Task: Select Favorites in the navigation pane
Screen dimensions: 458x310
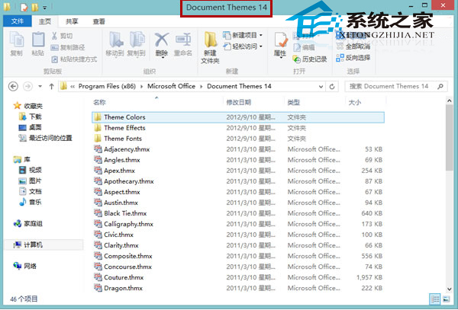Action: point(27,106)
